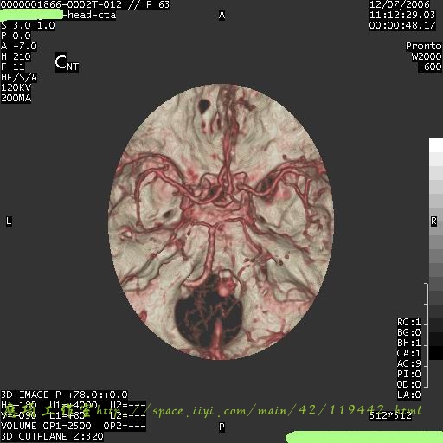Select the PI:0 setting
The image size is (443, 443).
click(409, 374)
